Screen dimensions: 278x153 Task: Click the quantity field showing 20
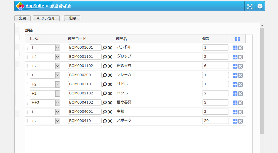(215, 121)
